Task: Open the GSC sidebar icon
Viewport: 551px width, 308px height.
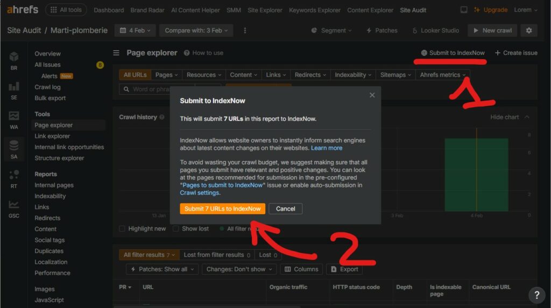Action: point(13,208)
